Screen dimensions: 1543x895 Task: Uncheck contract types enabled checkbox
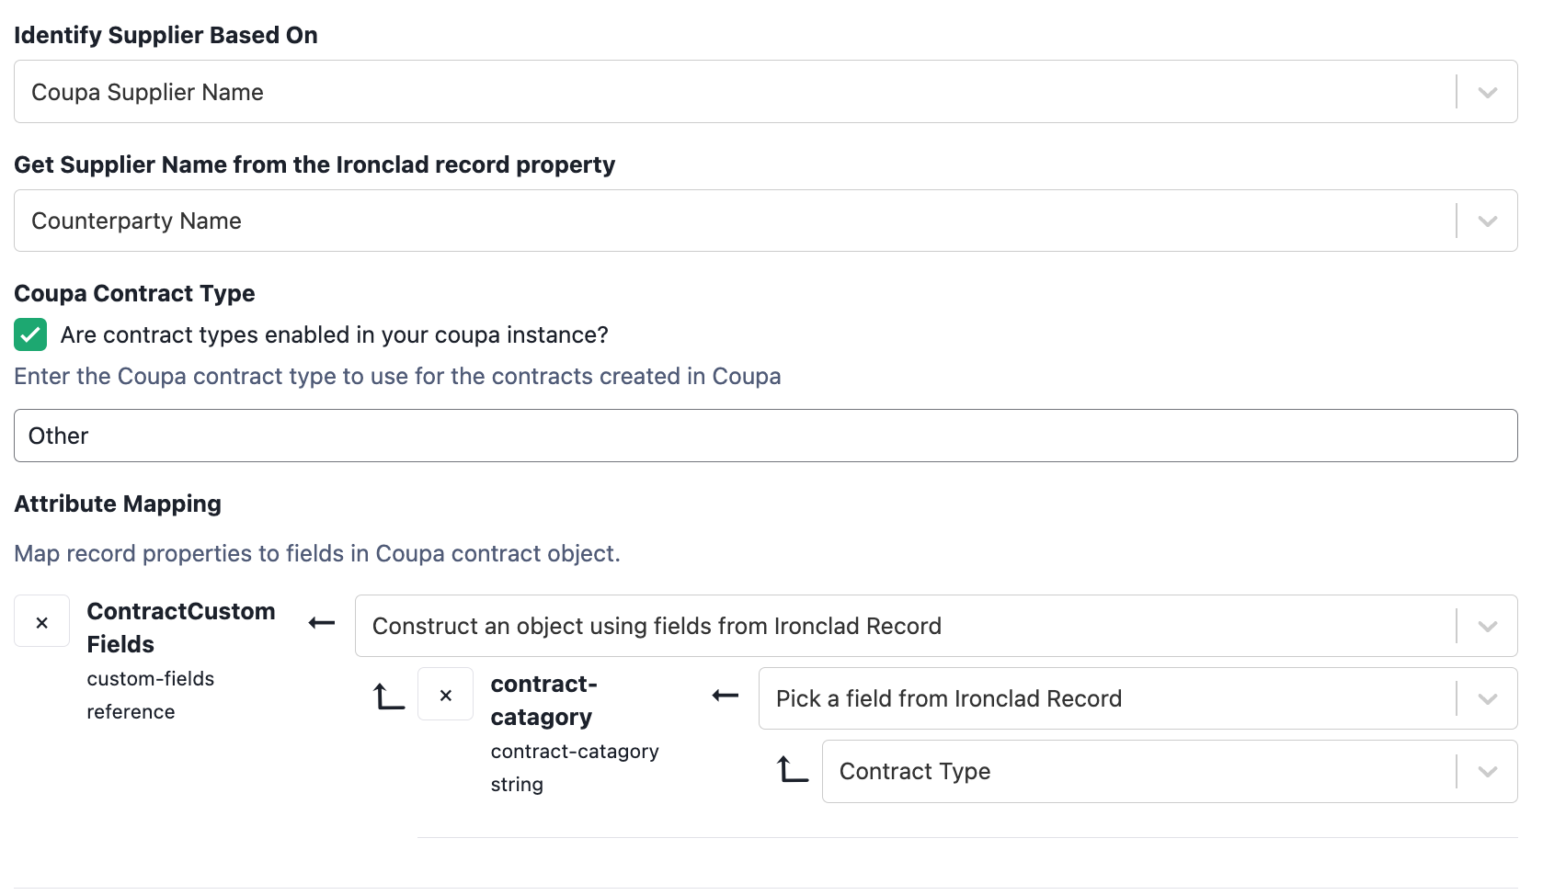tap(30, 335)
